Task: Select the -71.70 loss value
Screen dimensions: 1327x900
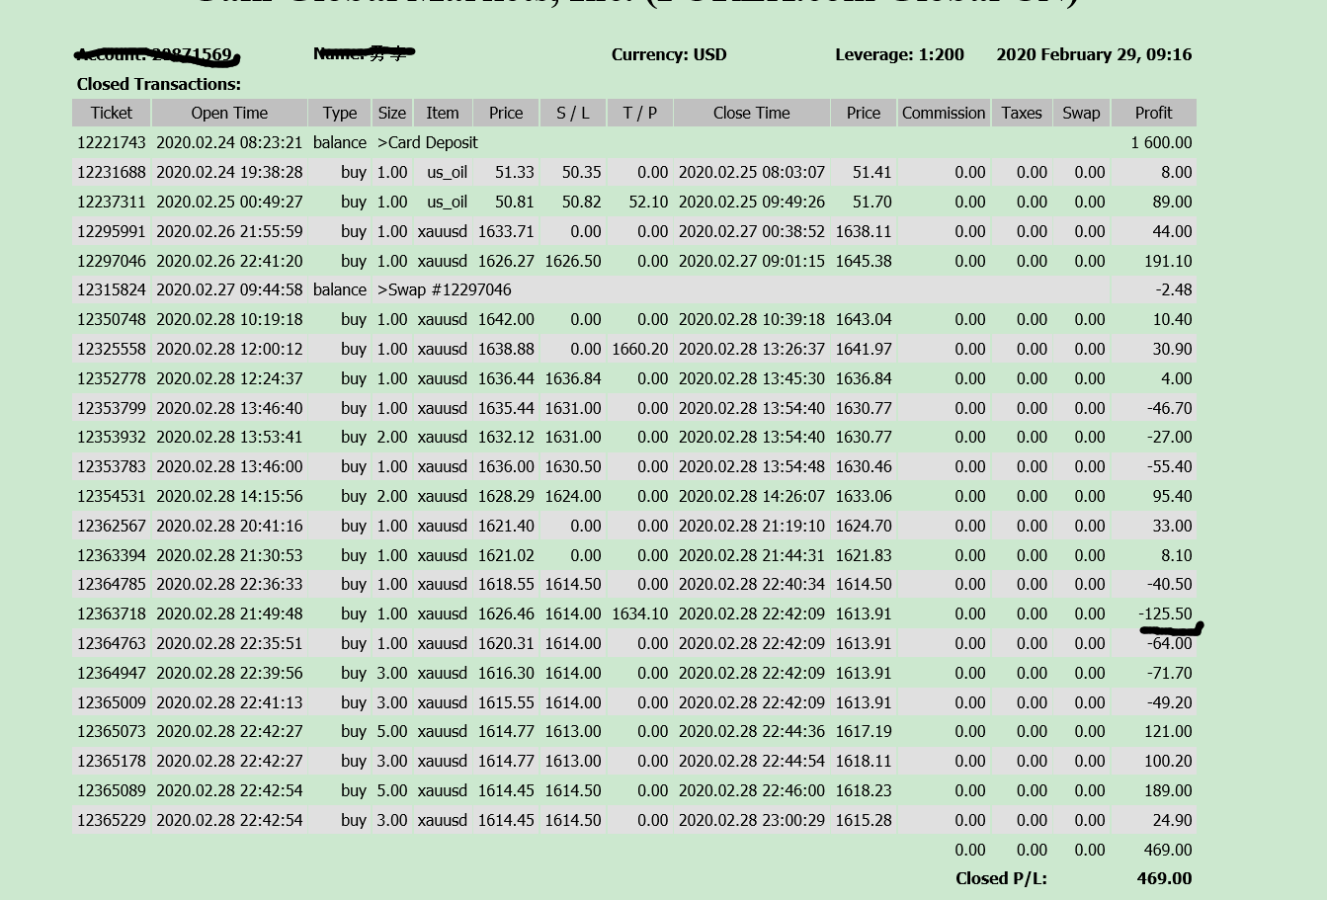Action: [1170, 673]
